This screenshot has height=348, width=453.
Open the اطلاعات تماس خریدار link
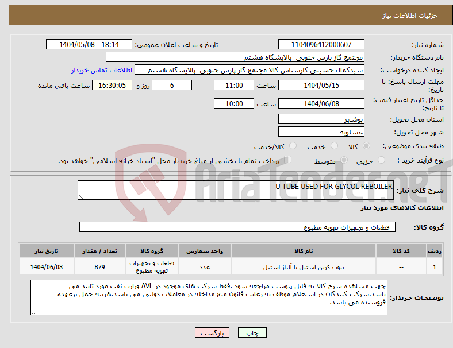102,70
